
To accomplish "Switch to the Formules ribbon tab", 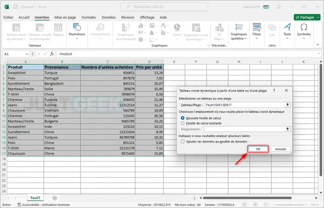I will pos(89,17).
